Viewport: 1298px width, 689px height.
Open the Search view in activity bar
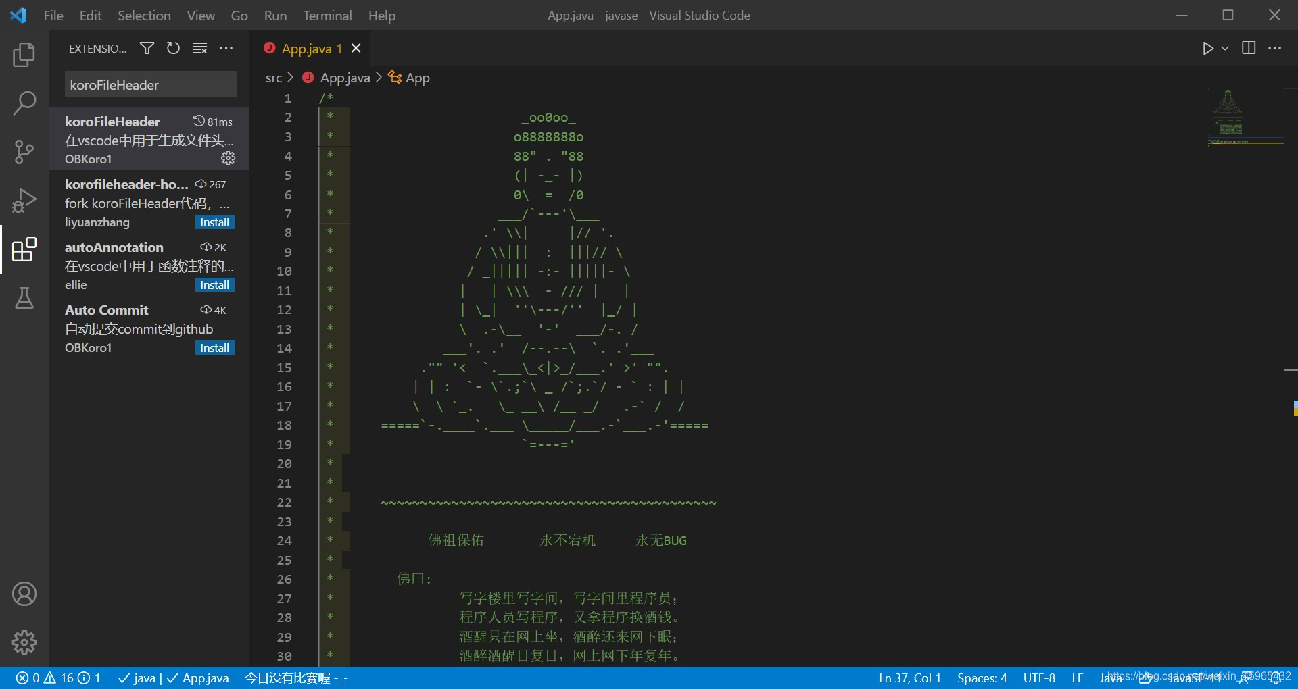coord(24,103)
